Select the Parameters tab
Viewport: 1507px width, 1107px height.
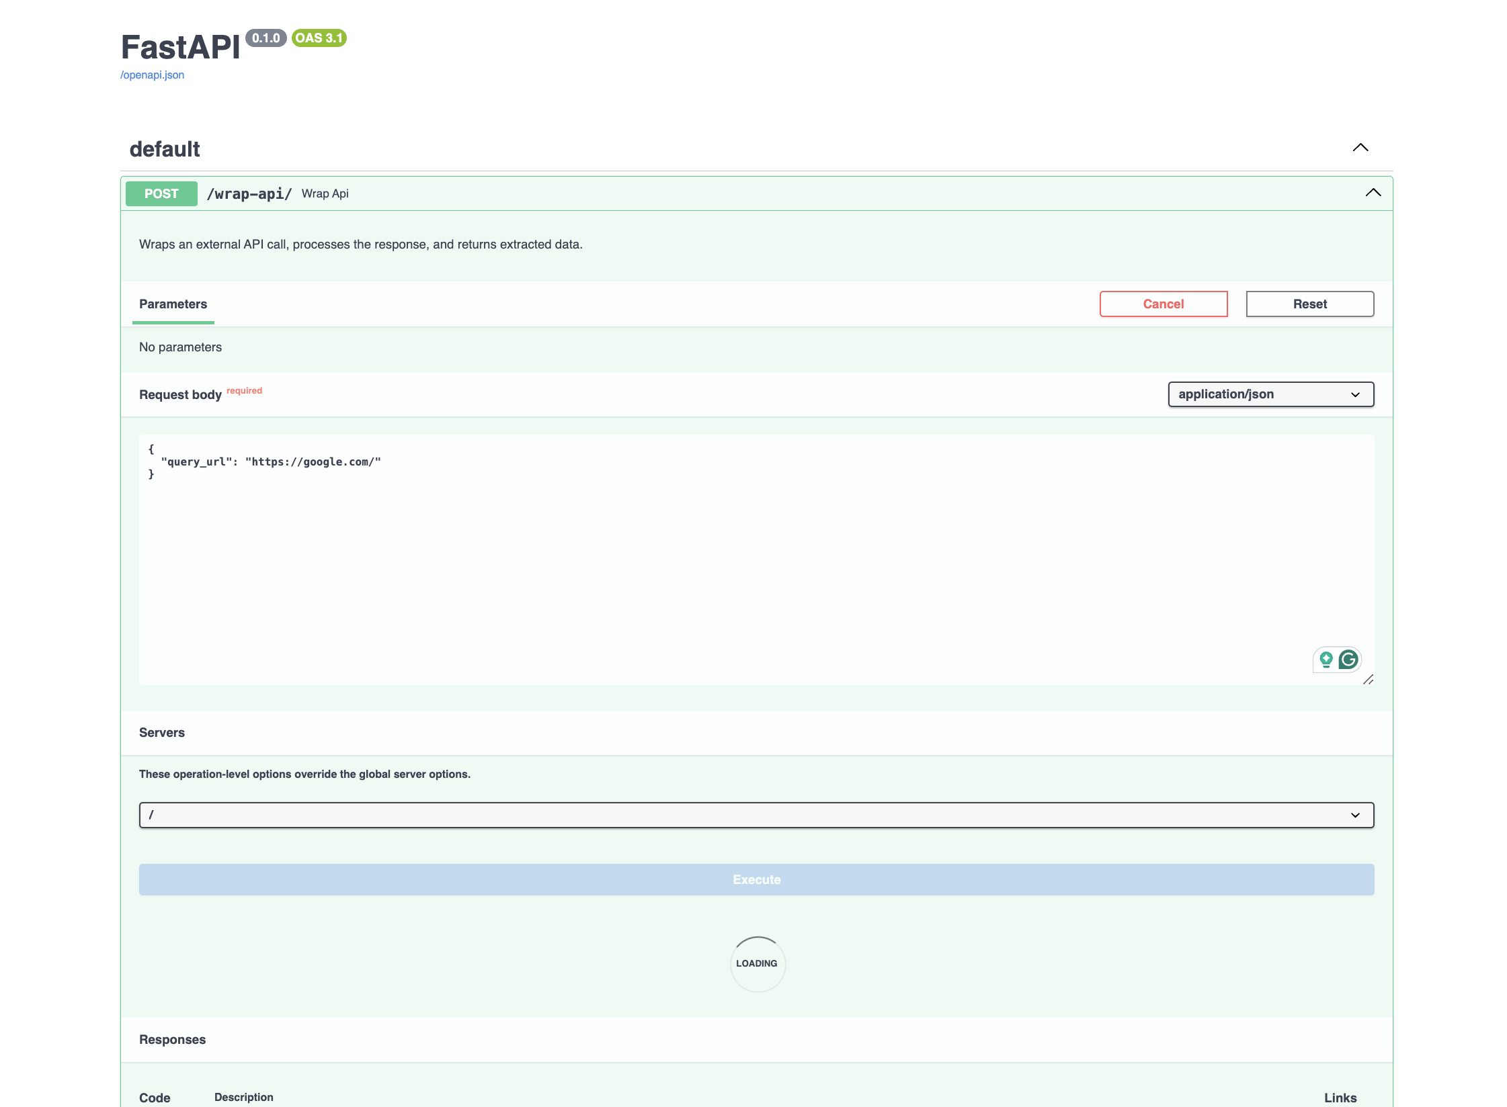[173, 304]
